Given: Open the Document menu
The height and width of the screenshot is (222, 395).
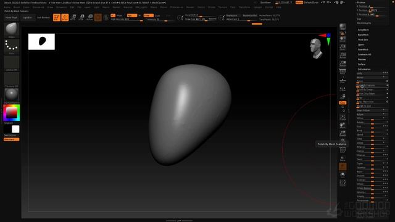Looking at the screenshot, I should pos(38,7).
